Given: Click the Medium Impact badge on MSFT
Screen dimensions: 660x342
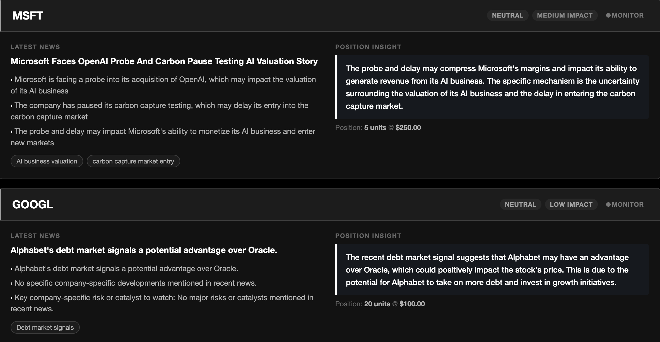Looking at the screenshot, I should pos(565,15).
